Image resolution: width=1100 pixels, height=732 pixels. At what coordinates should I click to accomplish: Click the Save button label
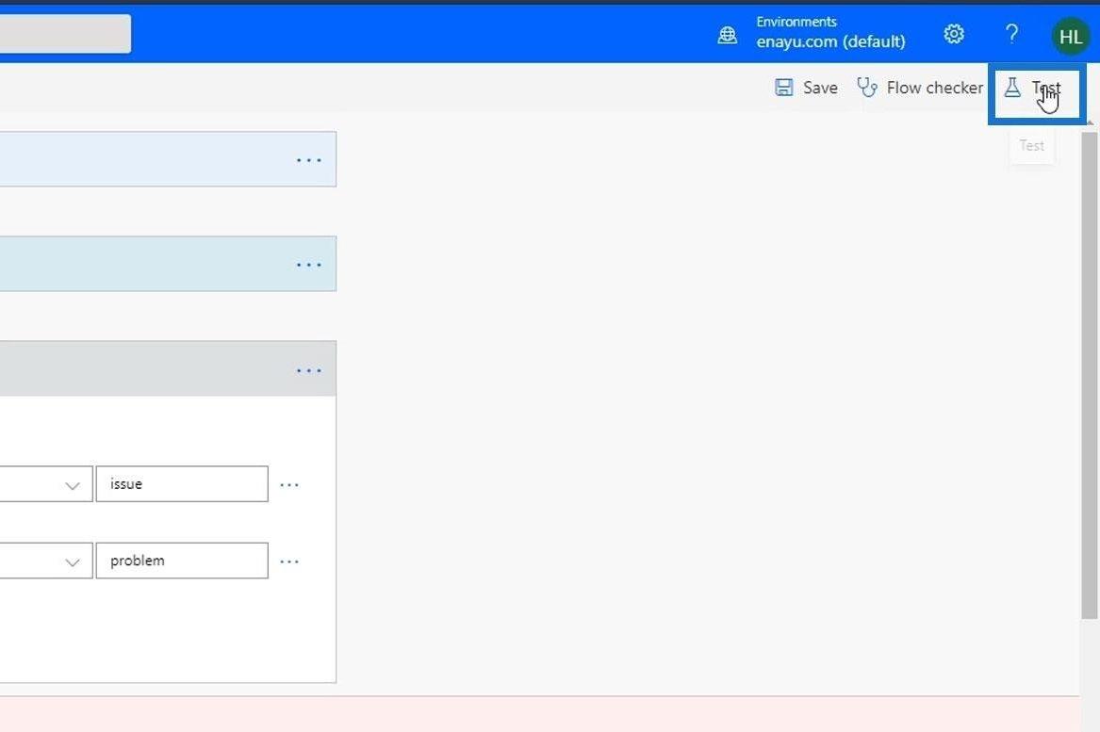click(820, 88)
